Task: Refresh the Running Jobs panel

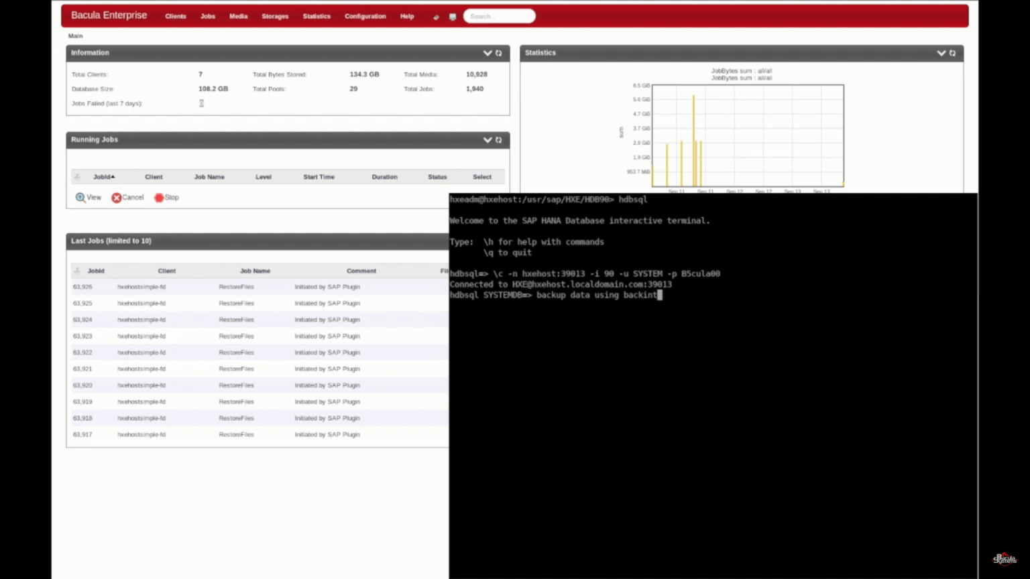Action: coord(498,140)
